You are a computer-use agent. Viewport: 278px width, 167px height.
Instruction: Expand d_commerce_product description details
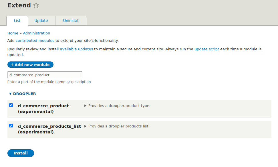[85, 106]
